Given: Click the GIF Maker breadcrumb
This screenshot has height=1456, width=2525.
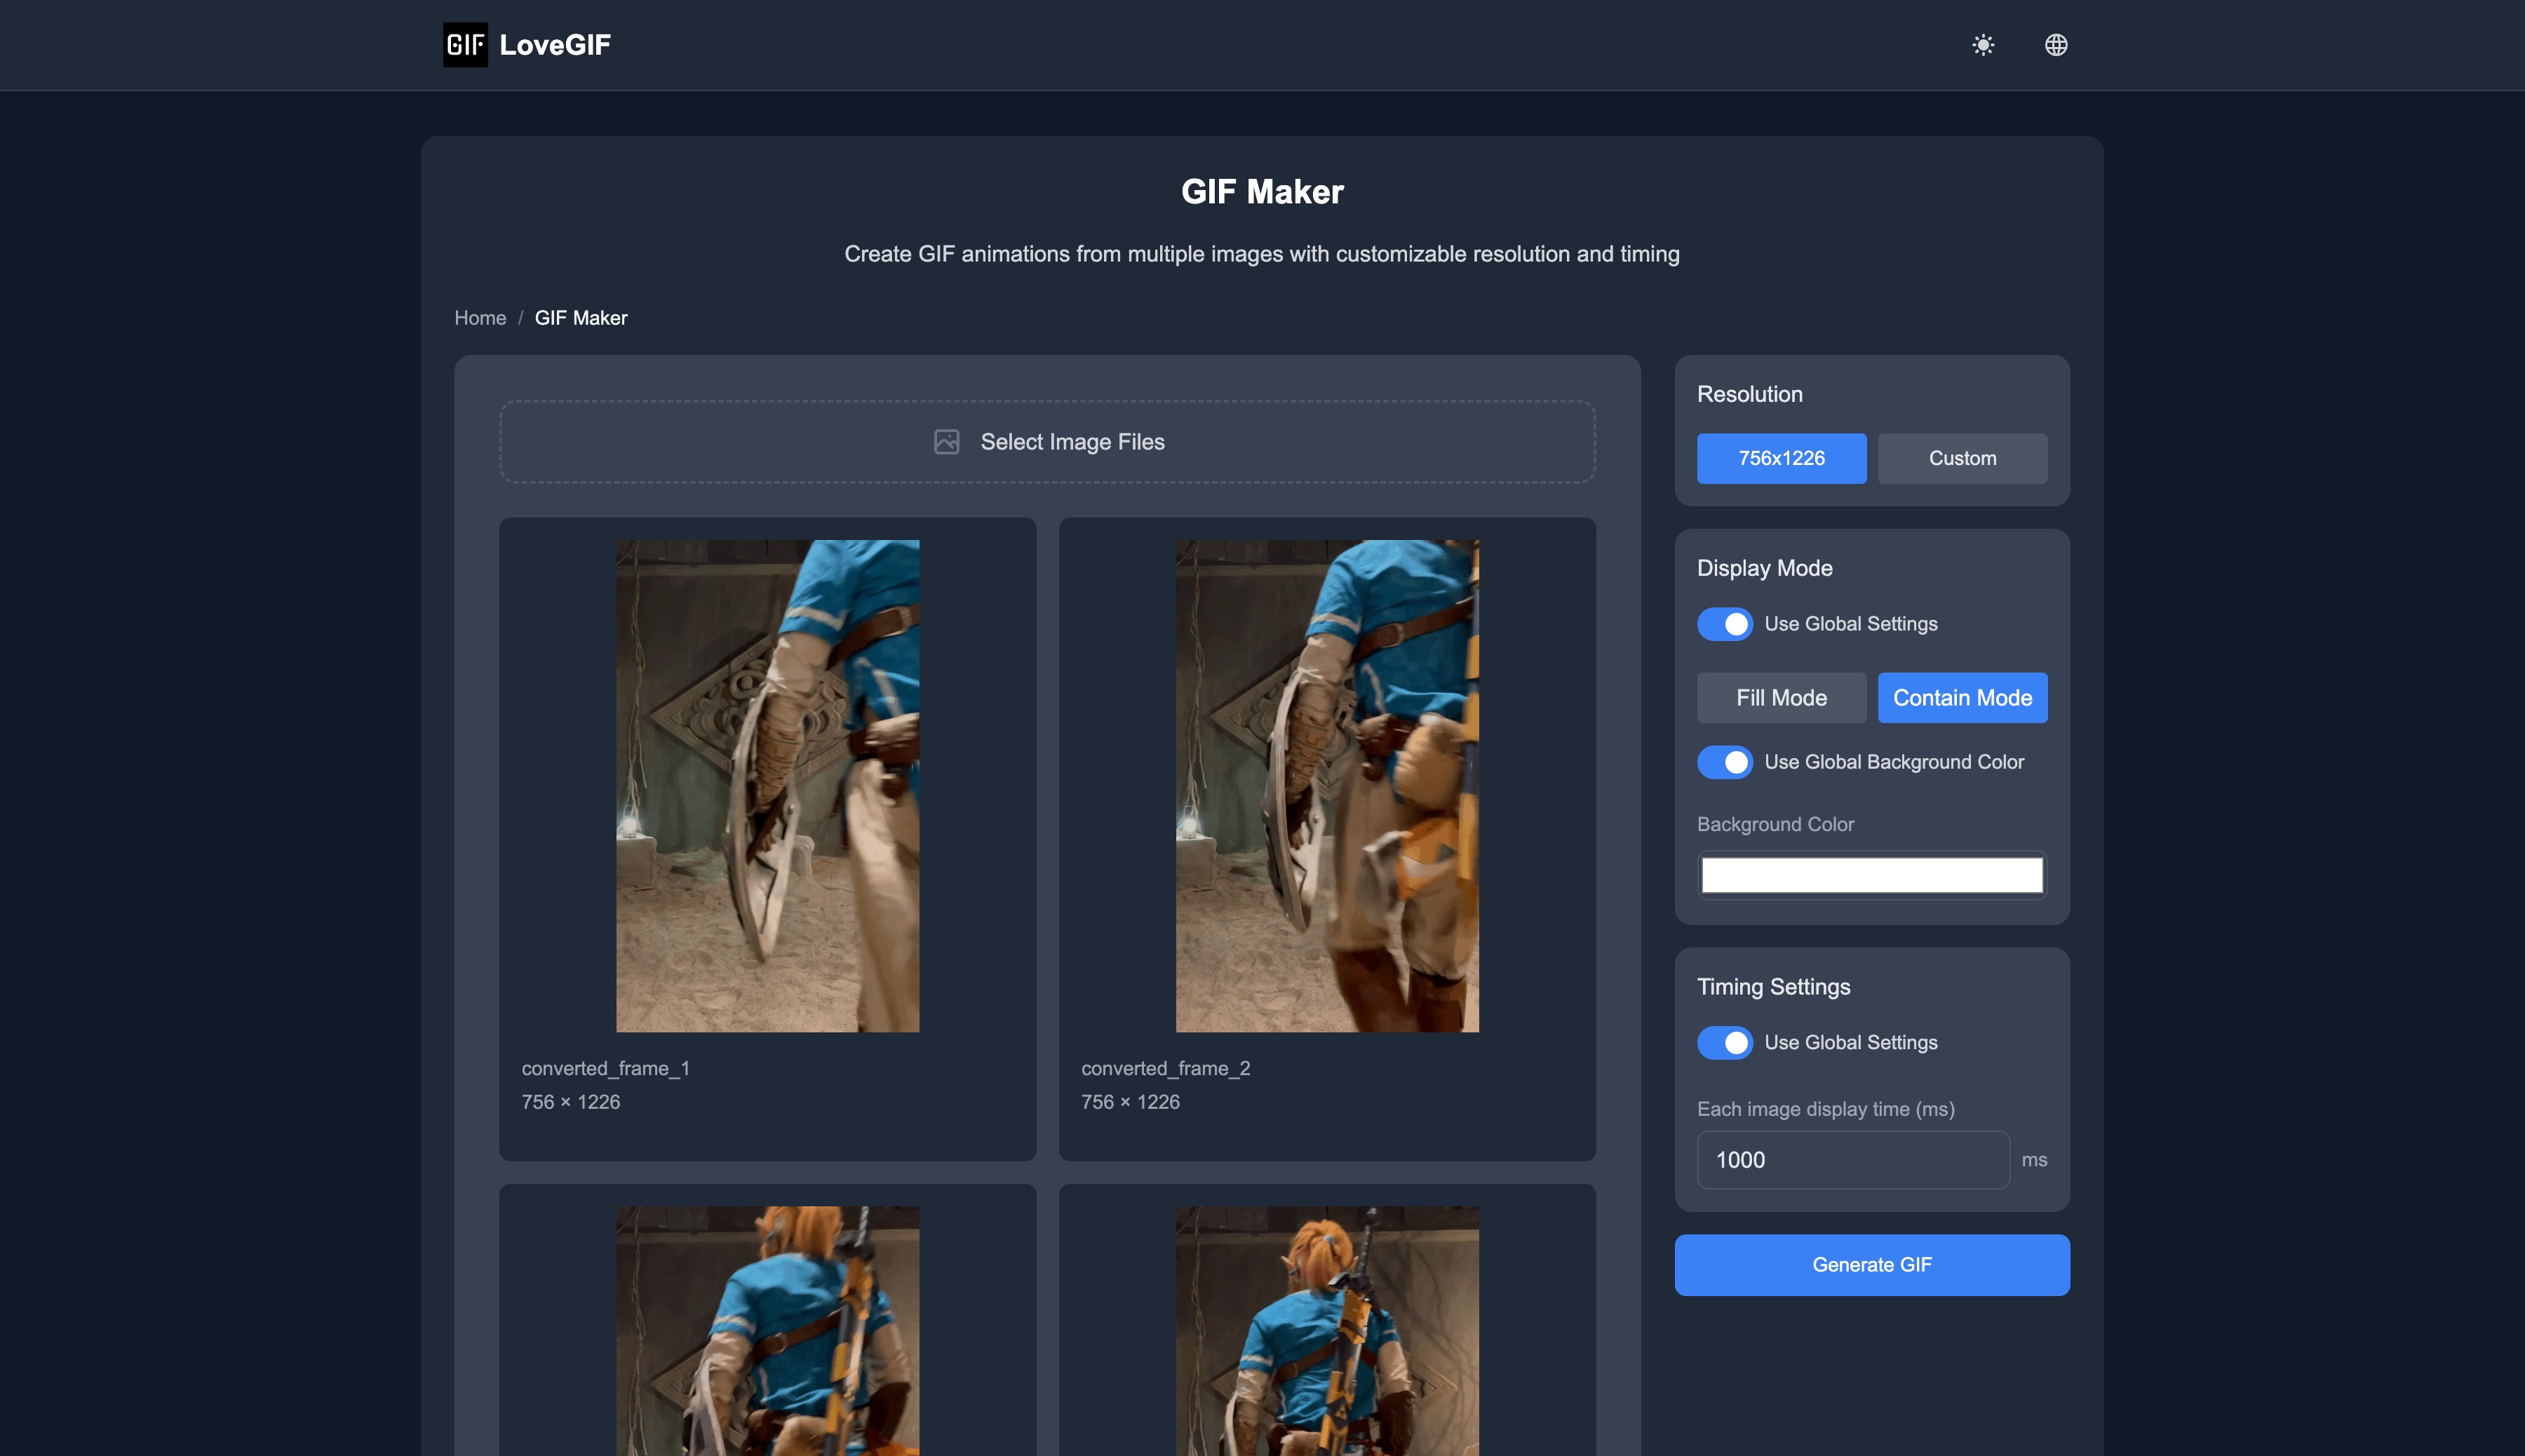Looking at the screenshot, I should 581,318.
